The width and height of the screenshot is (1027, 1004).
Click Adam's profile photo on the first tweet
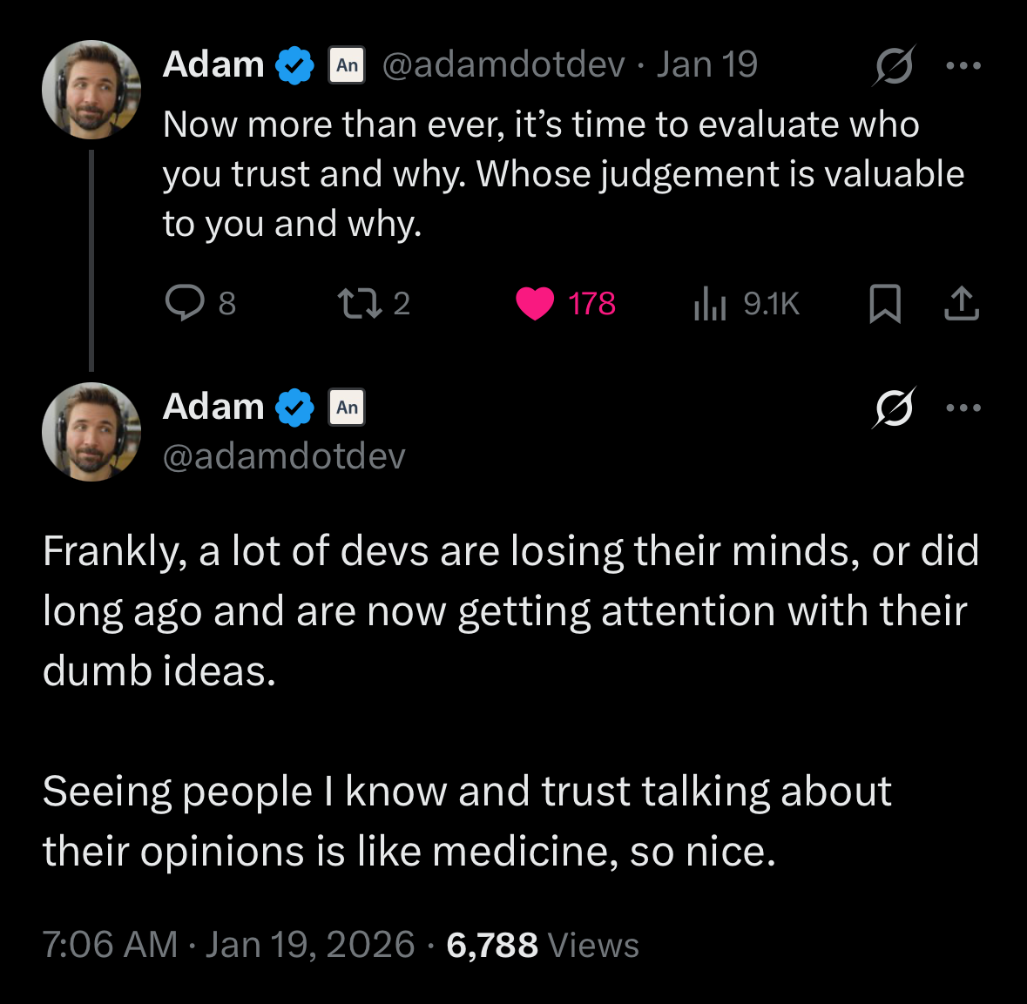click(91, 90)
